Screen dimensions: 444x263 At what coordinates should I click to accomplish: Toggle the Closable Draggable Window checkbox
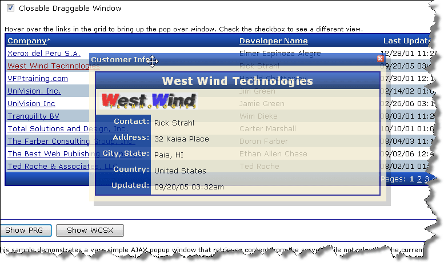pyautogui.click(x=10, y=8)
